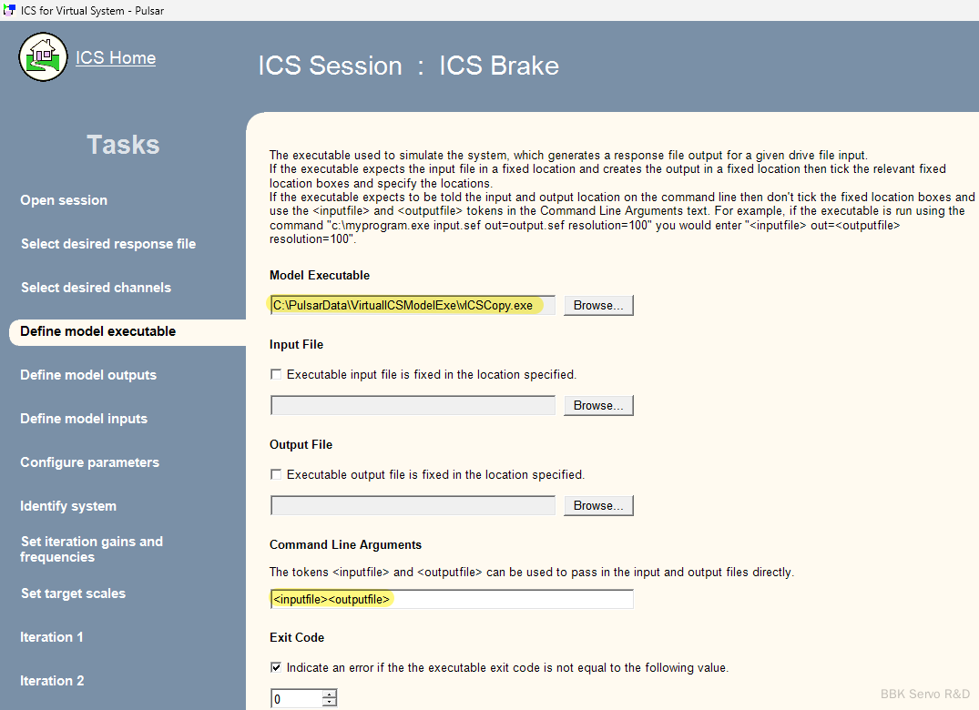Image resolution: width=979 pixels, height=710 pixels.
Task: Click the Pulsar app icon in title bar
Action: click(10, 10)
